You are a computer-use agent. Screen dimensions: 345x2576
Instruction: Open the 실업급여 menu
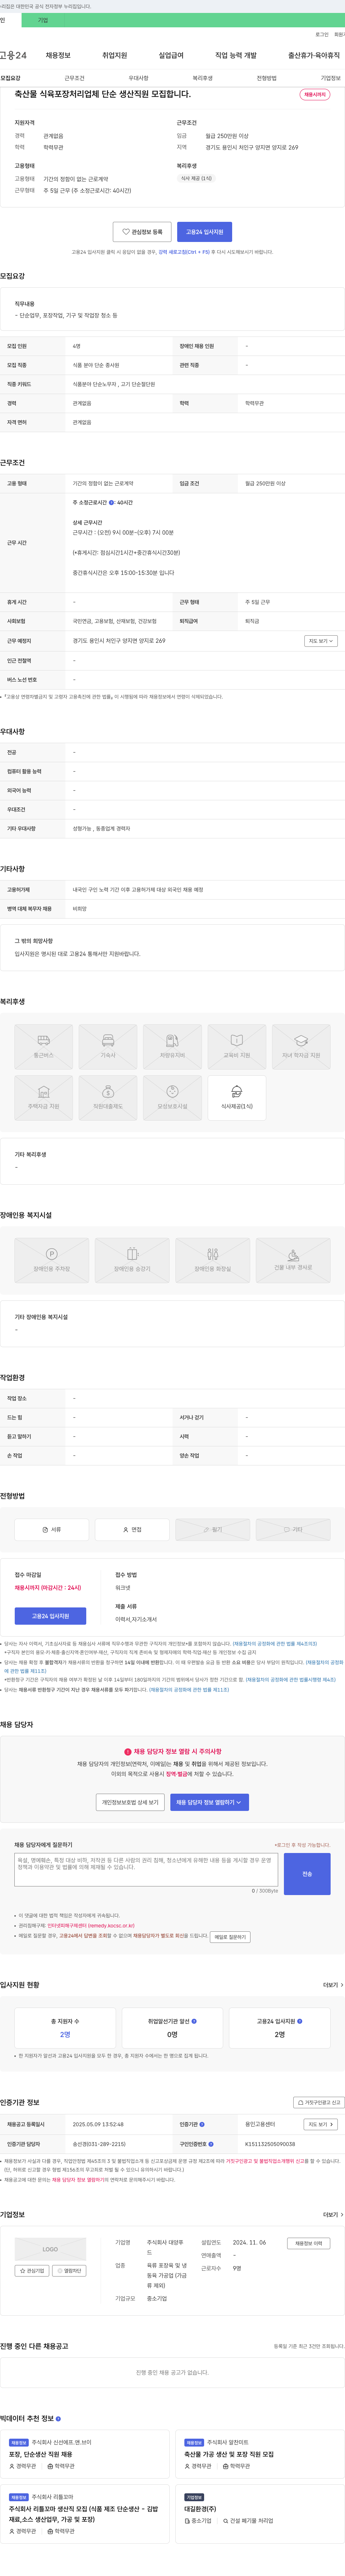(x=171, y=55)
